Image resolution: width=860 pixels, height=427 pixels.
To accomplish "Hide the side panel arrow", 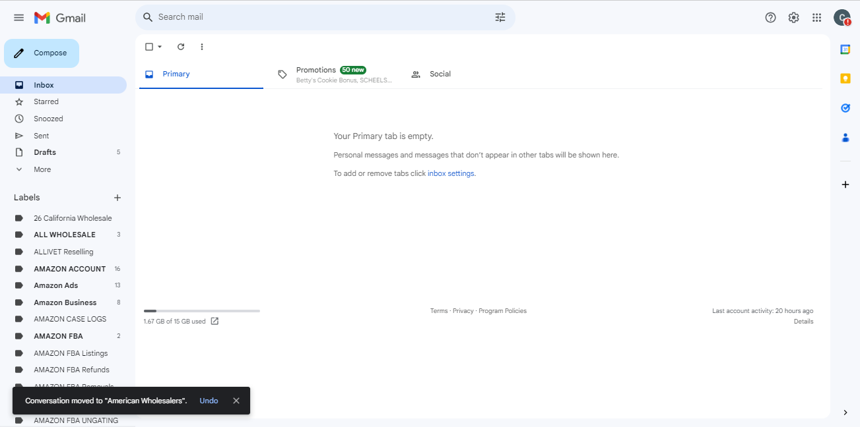I will [845, 413].
